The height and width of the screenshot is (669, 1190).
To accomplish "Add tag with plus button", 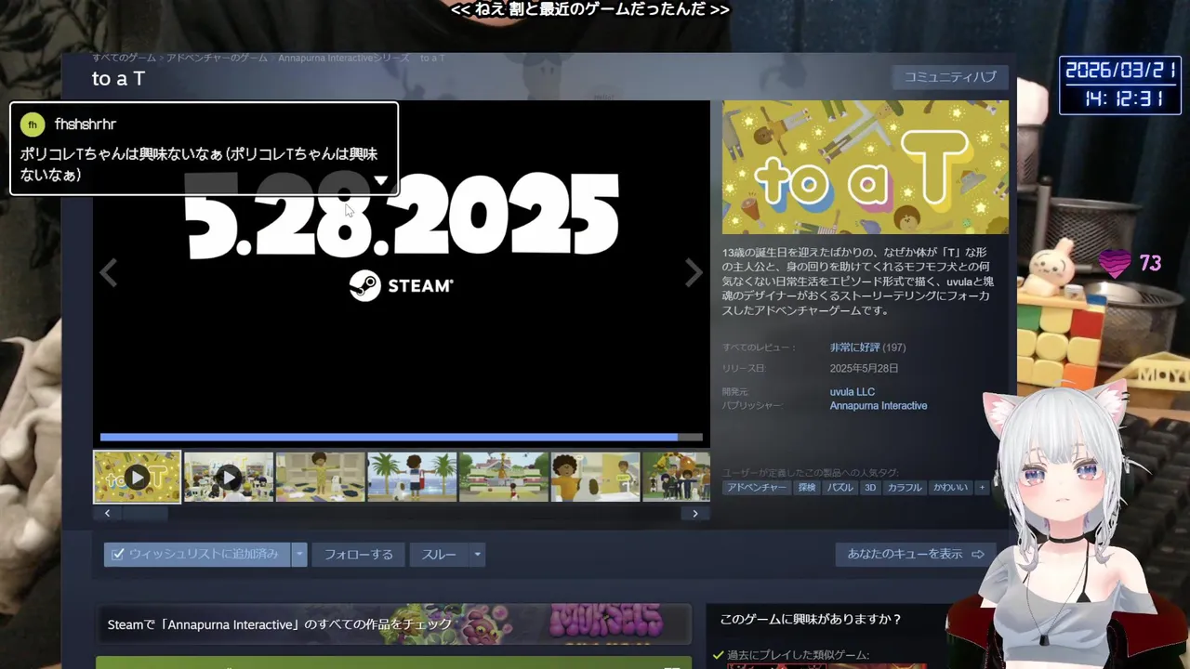I will 981,488.
